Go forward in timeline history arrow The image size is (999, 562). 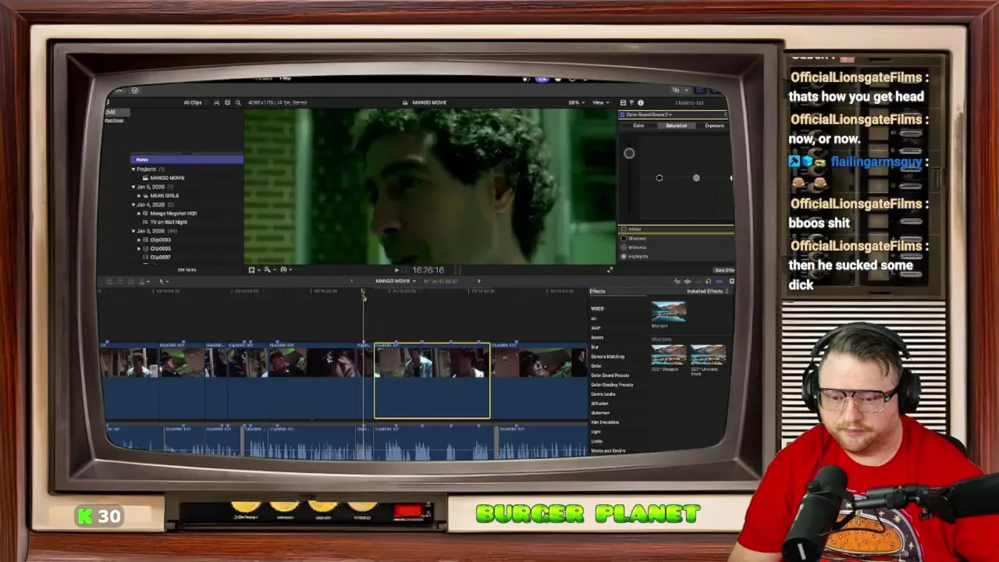coord(478,281)
